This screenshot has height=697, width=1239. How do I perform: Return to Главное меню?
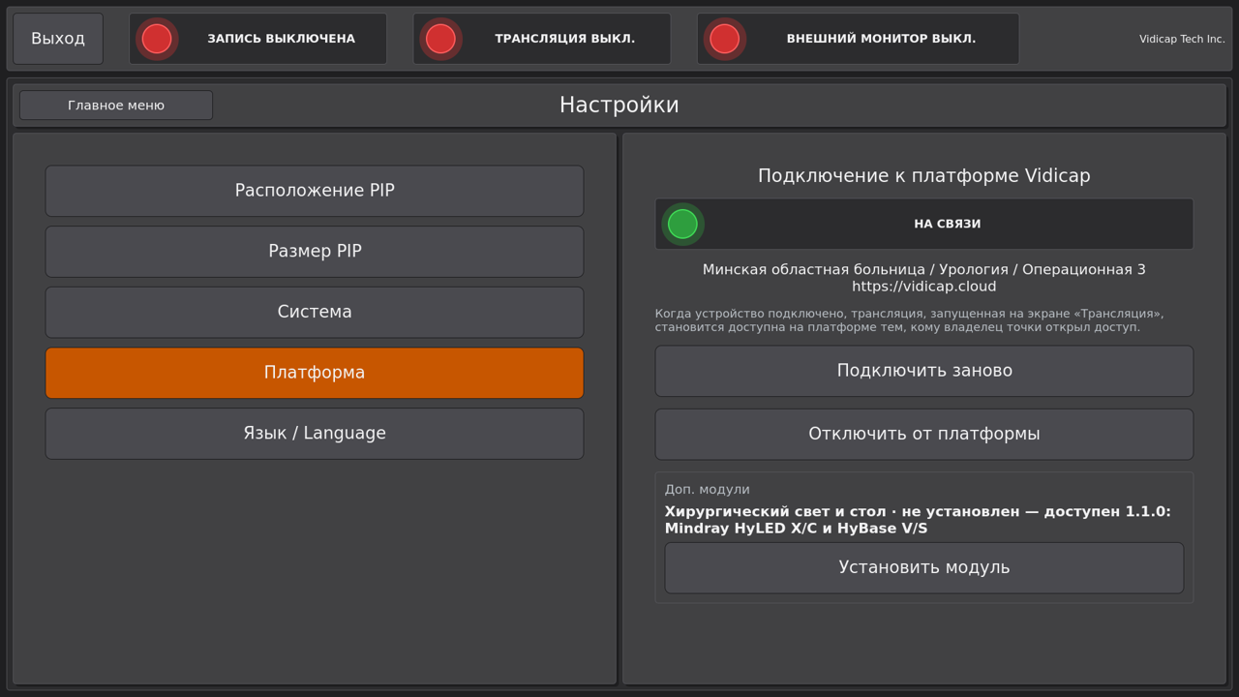[x=116, y=106]
